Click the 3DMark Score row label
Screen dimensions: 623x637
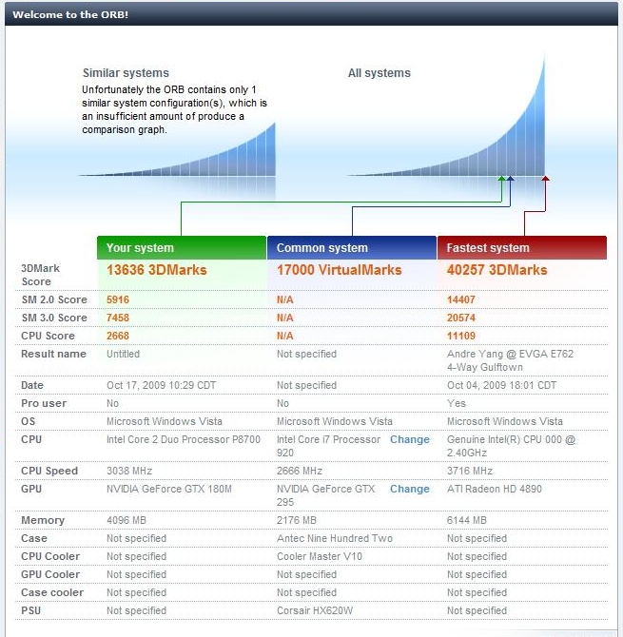40,275
